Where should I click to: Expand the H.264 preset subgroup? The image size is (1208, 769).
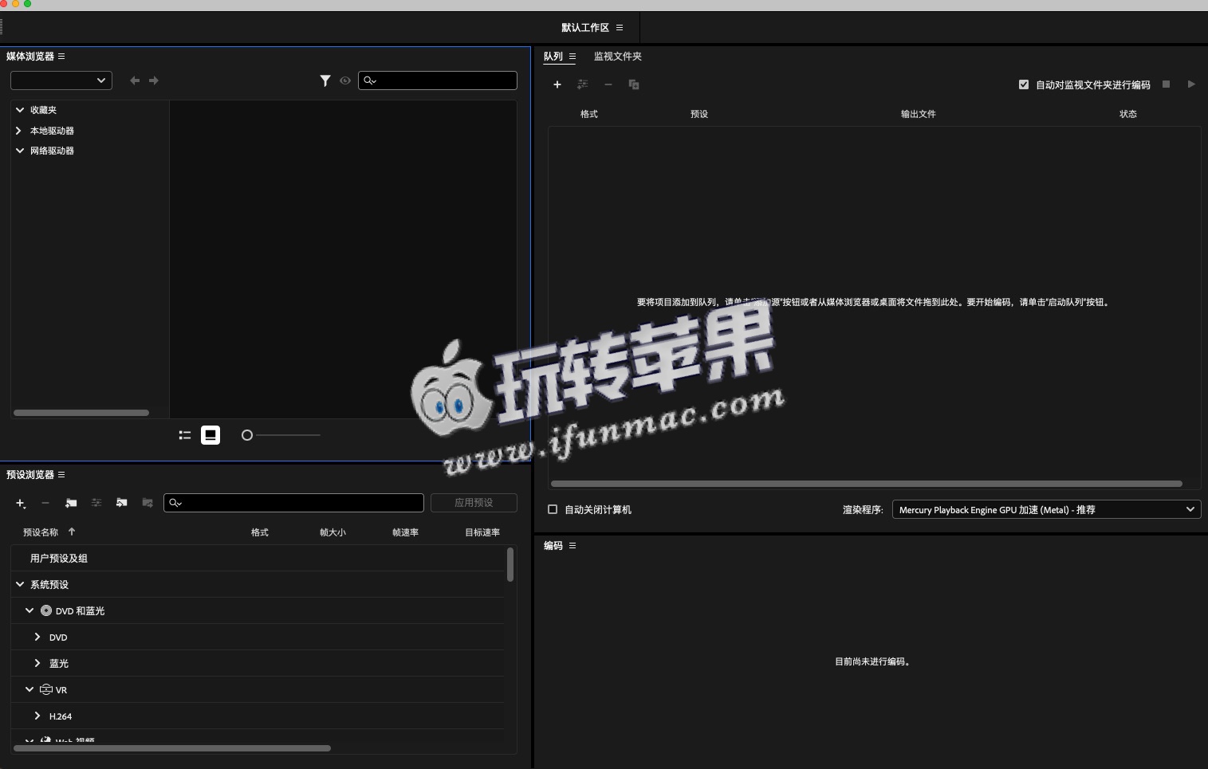37,716
